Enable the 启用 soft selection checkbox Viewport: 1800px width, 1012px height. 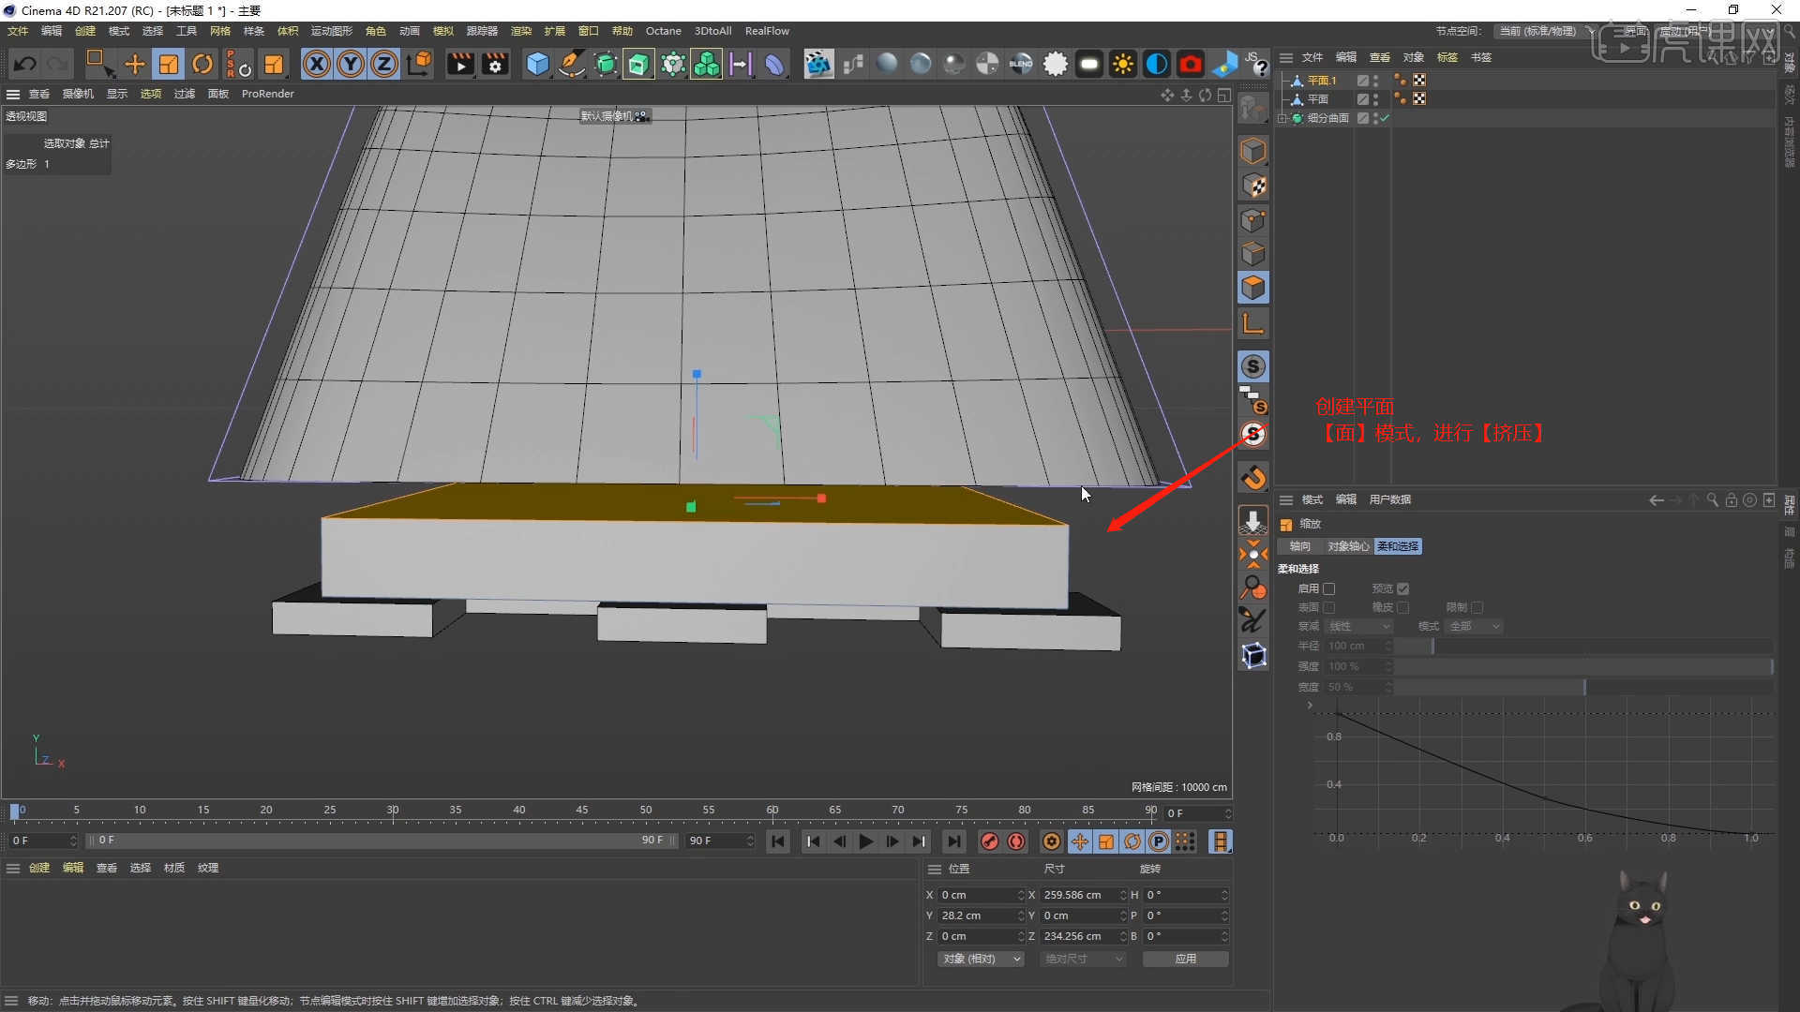tap(1328, 588)
